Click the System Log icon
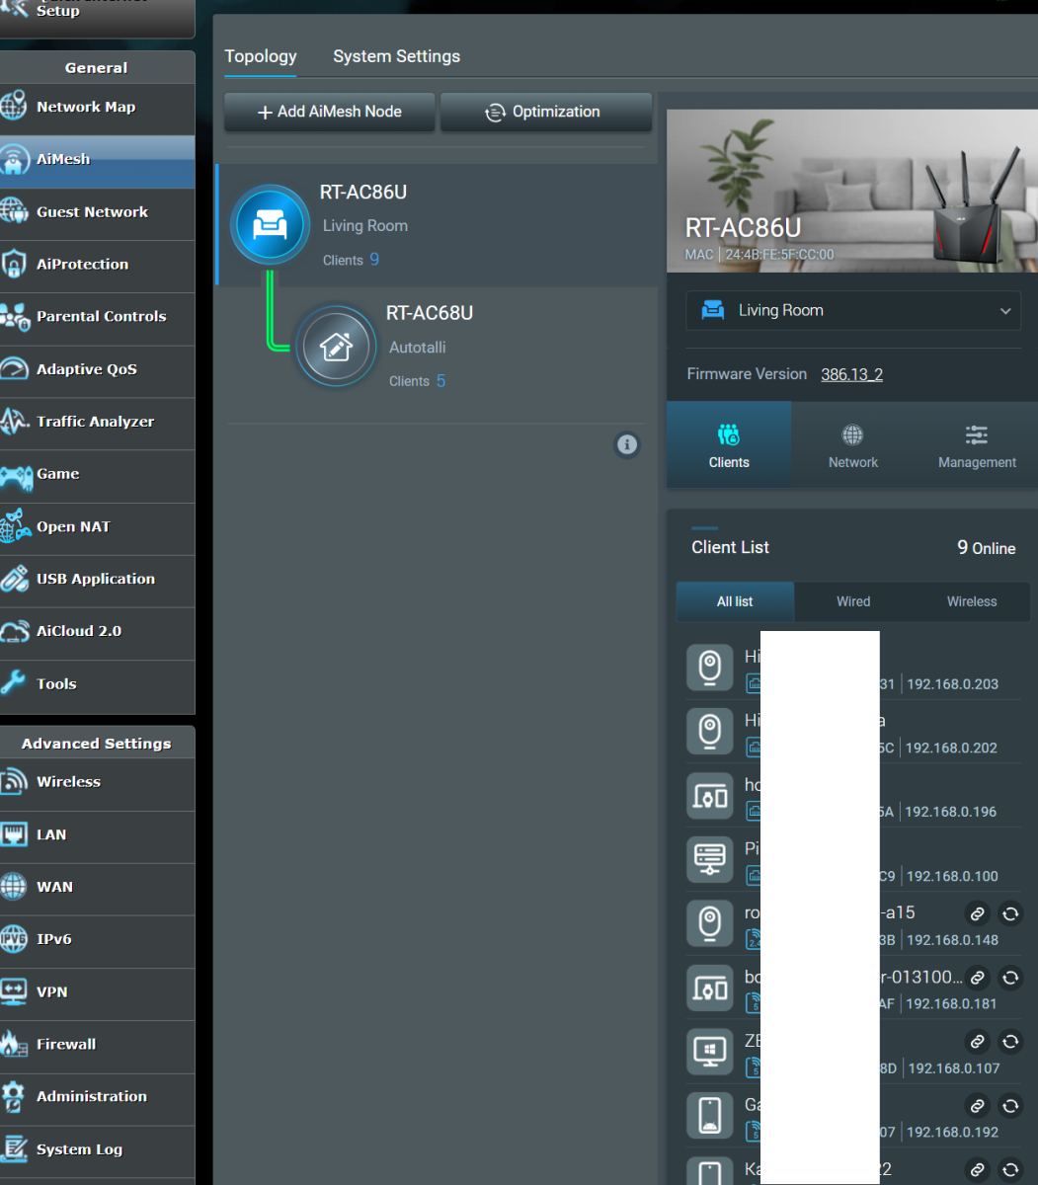The image size is (1038, 1185). pyautogui.click(x=14, y=1149)
